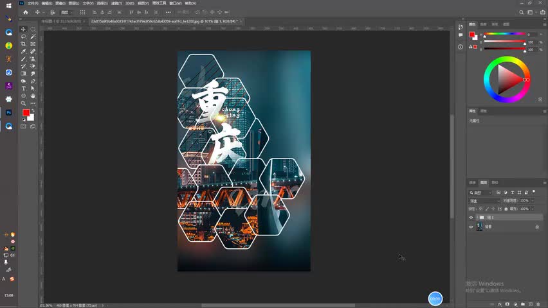The width and height of the screenshot is (548, 308).
Task: Create a new layer
Action: 531,304
